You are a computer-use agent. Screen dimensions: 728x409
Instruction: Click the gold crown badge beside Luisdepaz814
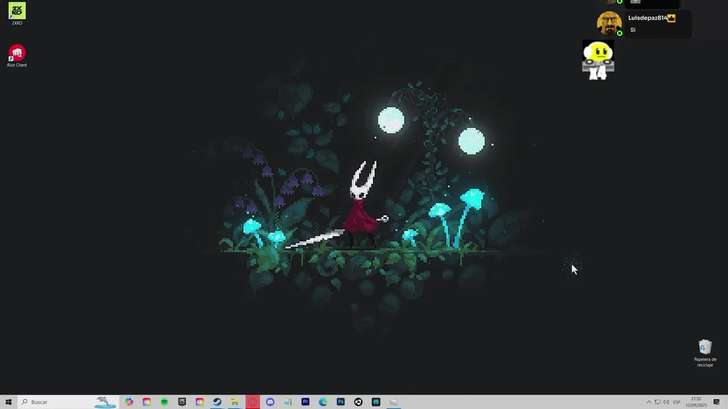point(671,18)
